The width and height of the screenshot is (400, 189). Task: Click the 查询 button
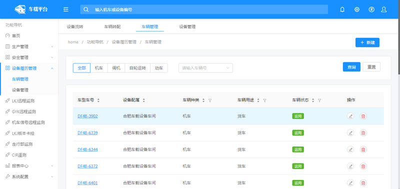tap(351, 67)
